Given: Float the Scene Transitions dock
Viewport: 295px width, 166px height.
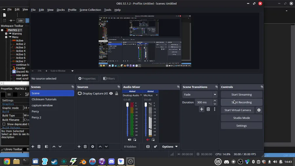Looking at the screenshot, I should (216, 87).
